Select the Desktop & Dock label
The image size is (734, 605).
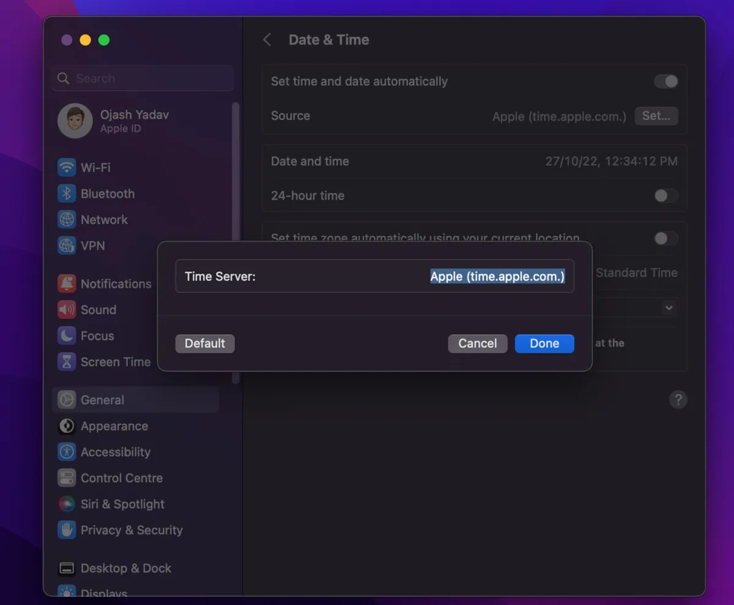click(x=126, y=568)
